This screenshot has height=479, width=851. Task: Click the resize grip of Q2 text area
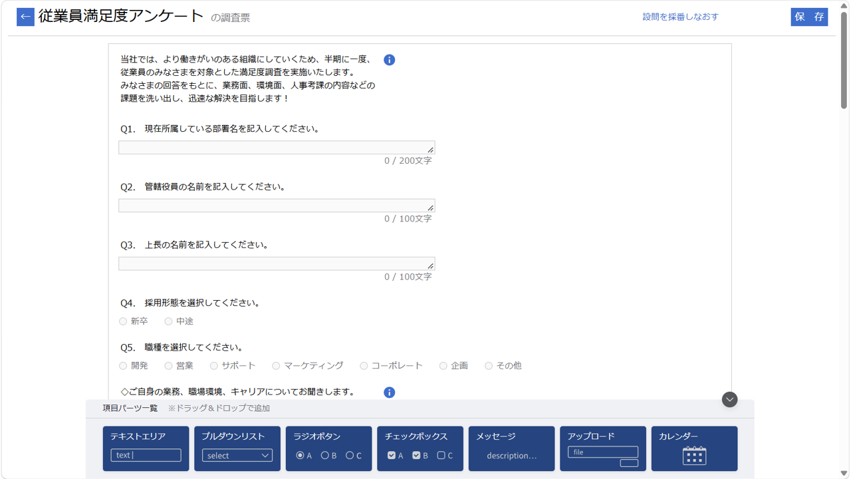pos(430,208)
